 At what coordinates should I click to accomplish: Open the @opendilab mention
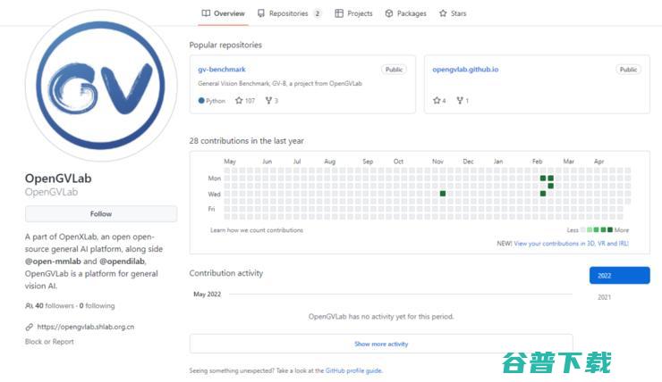tap(122, 262)
